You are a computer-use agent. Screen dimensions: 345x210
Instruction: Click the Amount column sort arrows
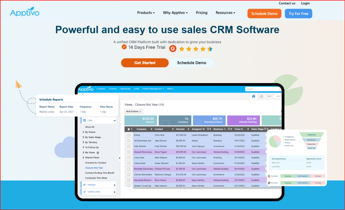188,129
